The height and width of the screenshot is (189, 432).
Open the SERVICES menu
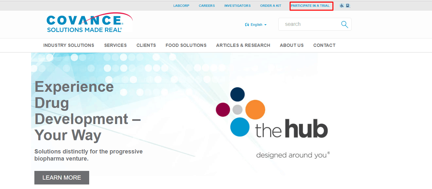point(115,45)
